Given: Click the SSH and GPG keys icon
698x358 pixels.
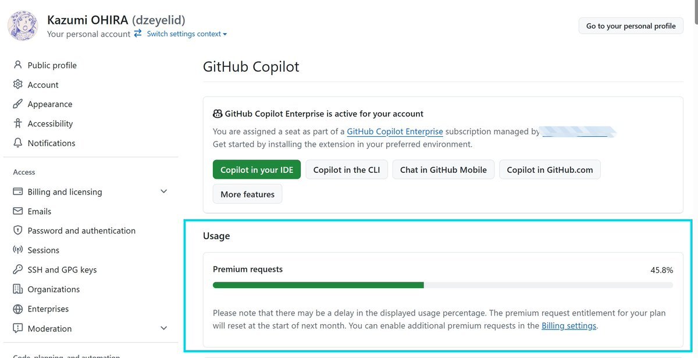Looking at the screenshot, I should click(x=17, y=270).
